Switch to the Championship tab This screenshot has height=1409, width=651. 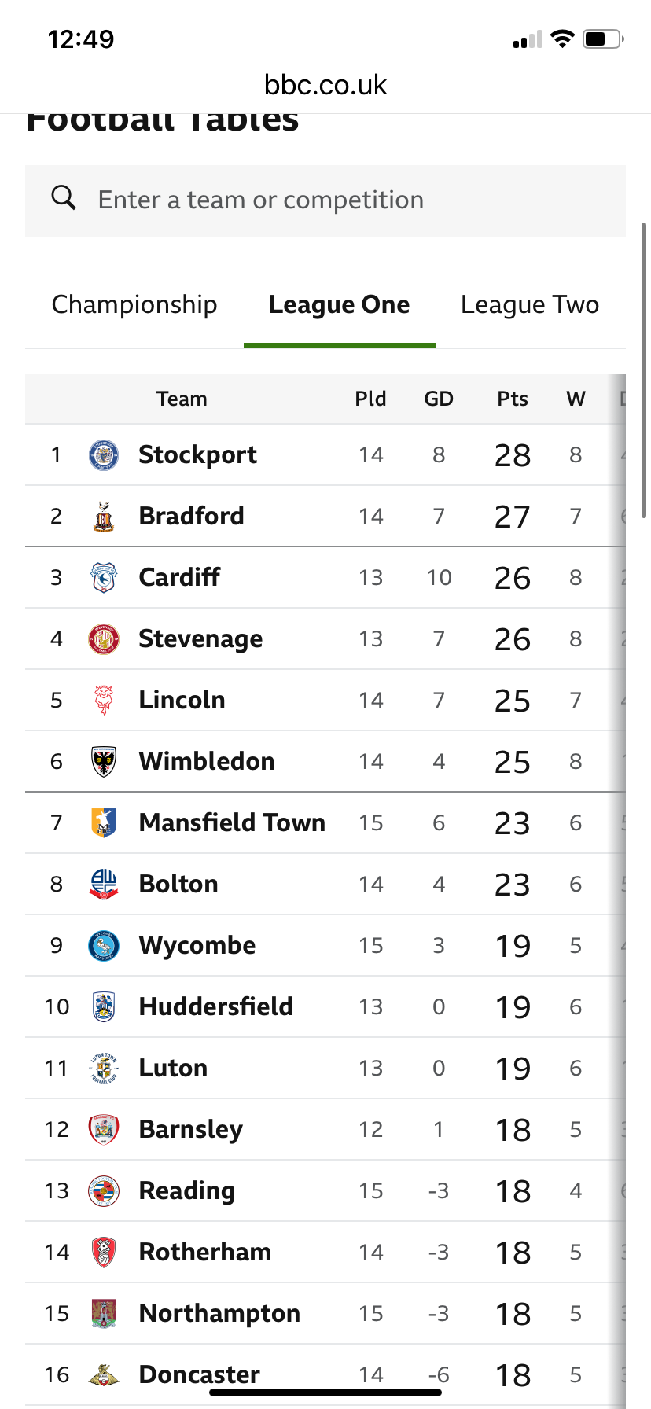[134, 305]
